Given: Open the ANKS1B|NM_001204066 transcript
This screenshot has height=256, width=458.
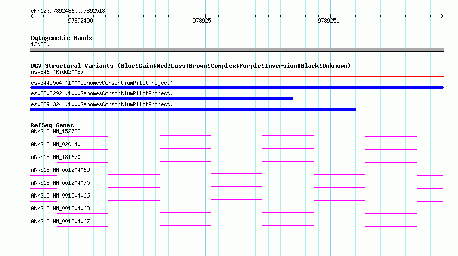Looking at the screenshot, I should pyautogui.click(x=60, y=195).
